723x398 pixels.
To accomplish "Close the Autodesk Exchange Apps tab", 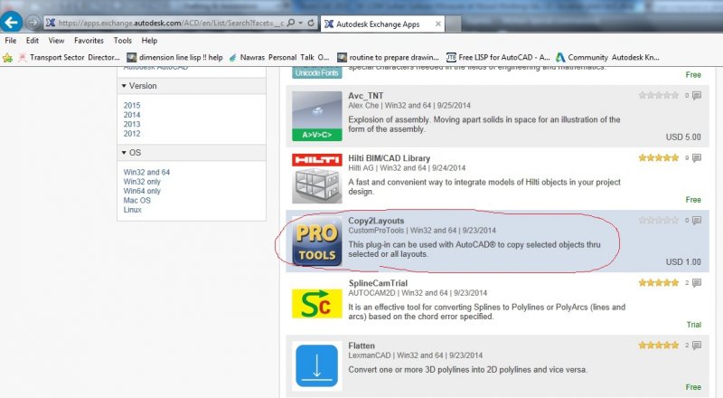I will click(x=437, y=24).
